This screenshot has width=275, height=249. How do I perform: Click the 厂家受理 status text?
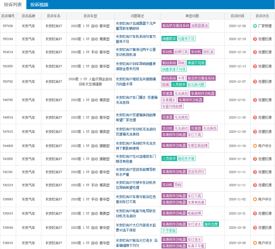pos(265,26)
